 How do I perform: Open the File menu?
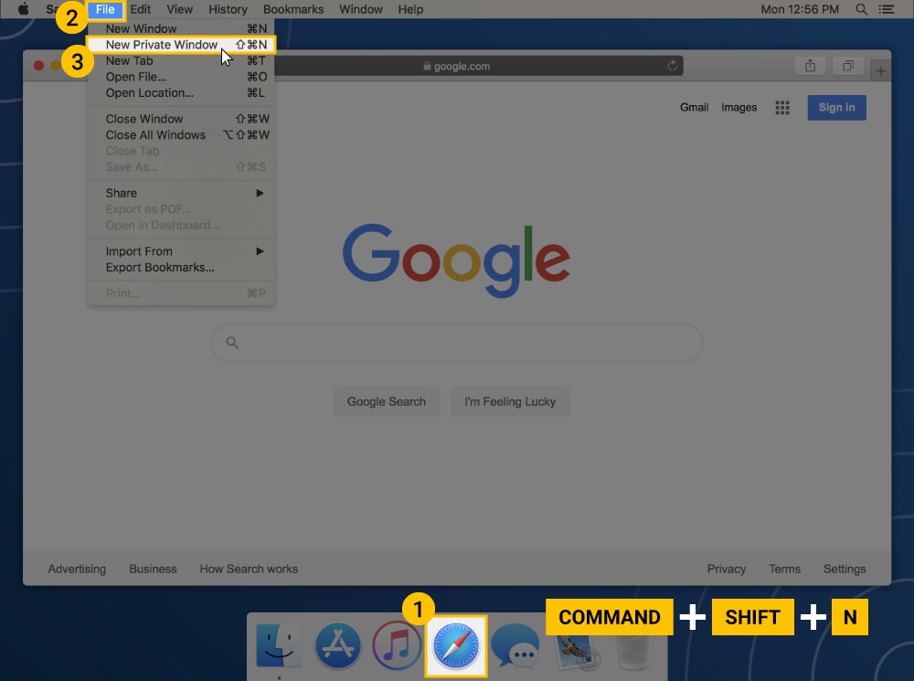(x=105, y=9)
